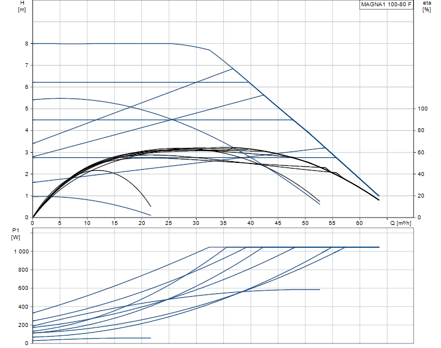The image size is (441, 348).
Task: Click the 600 tick on power axis
Action: 23,288
